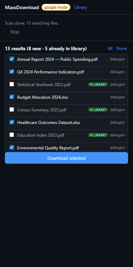
Task: Select All results link
Action: tap(110, 48)
